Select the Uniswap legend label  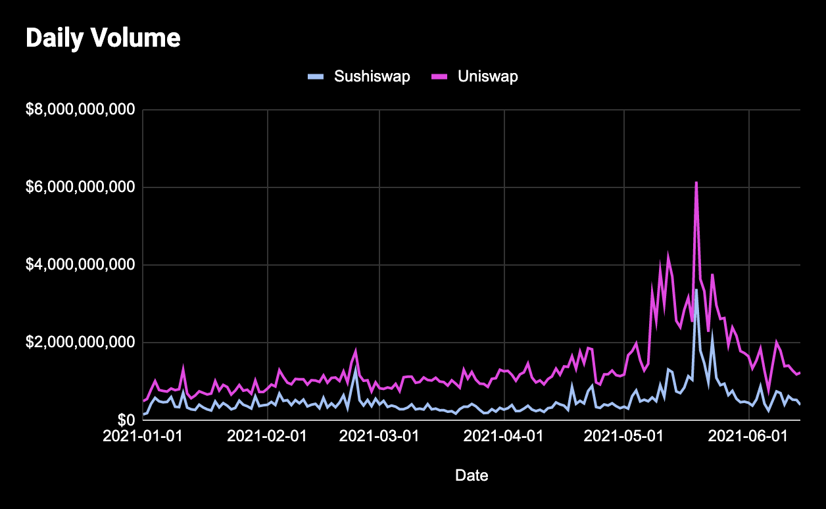click(x=488, y=76)
